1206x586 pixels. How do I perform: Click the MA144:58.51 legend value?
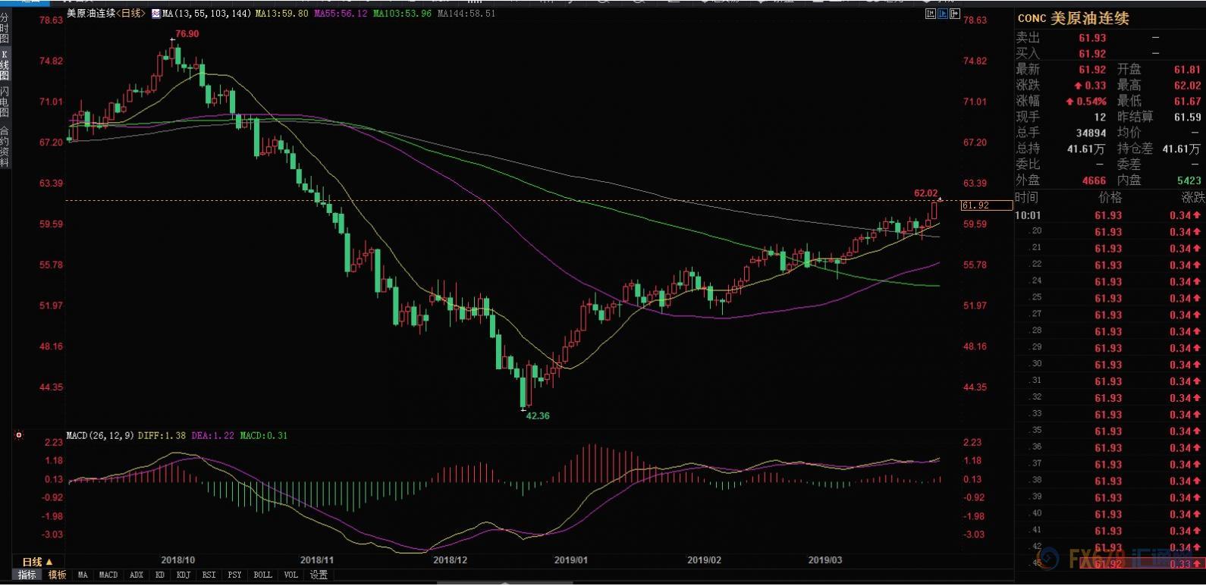(466, 14)
